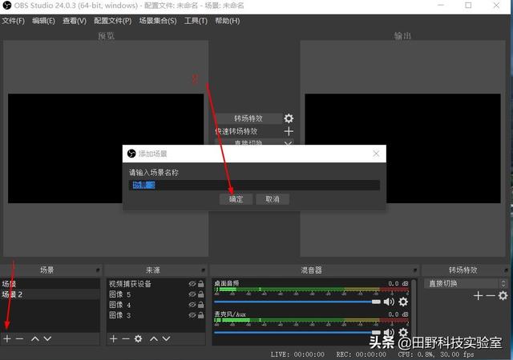Undock the 来源 panel
This screenshot has height=360, width=513.
203,270
